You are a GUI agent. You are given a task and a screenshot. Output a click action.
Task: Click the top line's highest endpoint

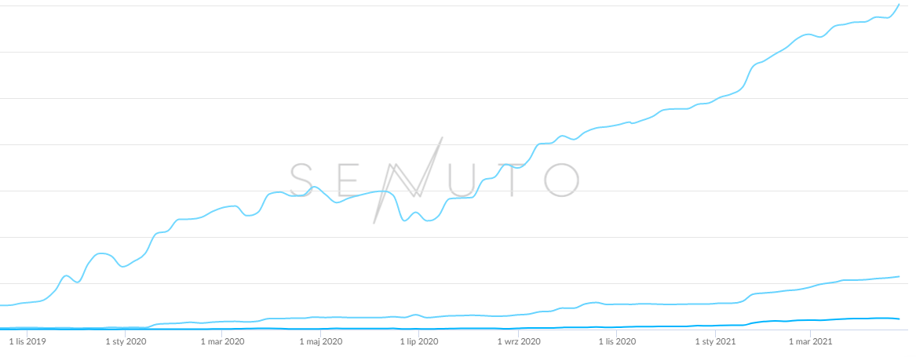coord(899,5)
